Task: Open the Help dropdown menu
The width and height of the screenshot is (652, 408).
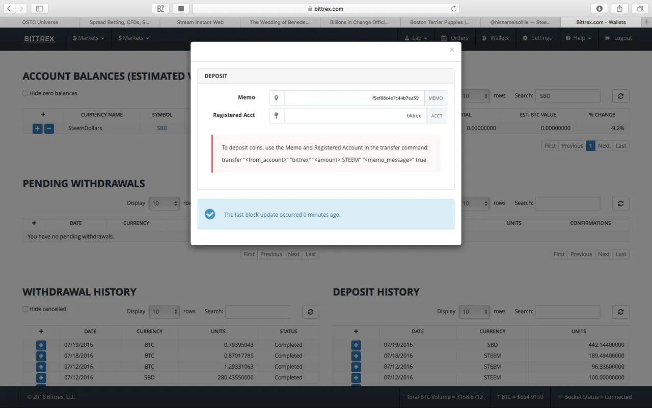Action: pyautogui.click(x=578, y=38)
